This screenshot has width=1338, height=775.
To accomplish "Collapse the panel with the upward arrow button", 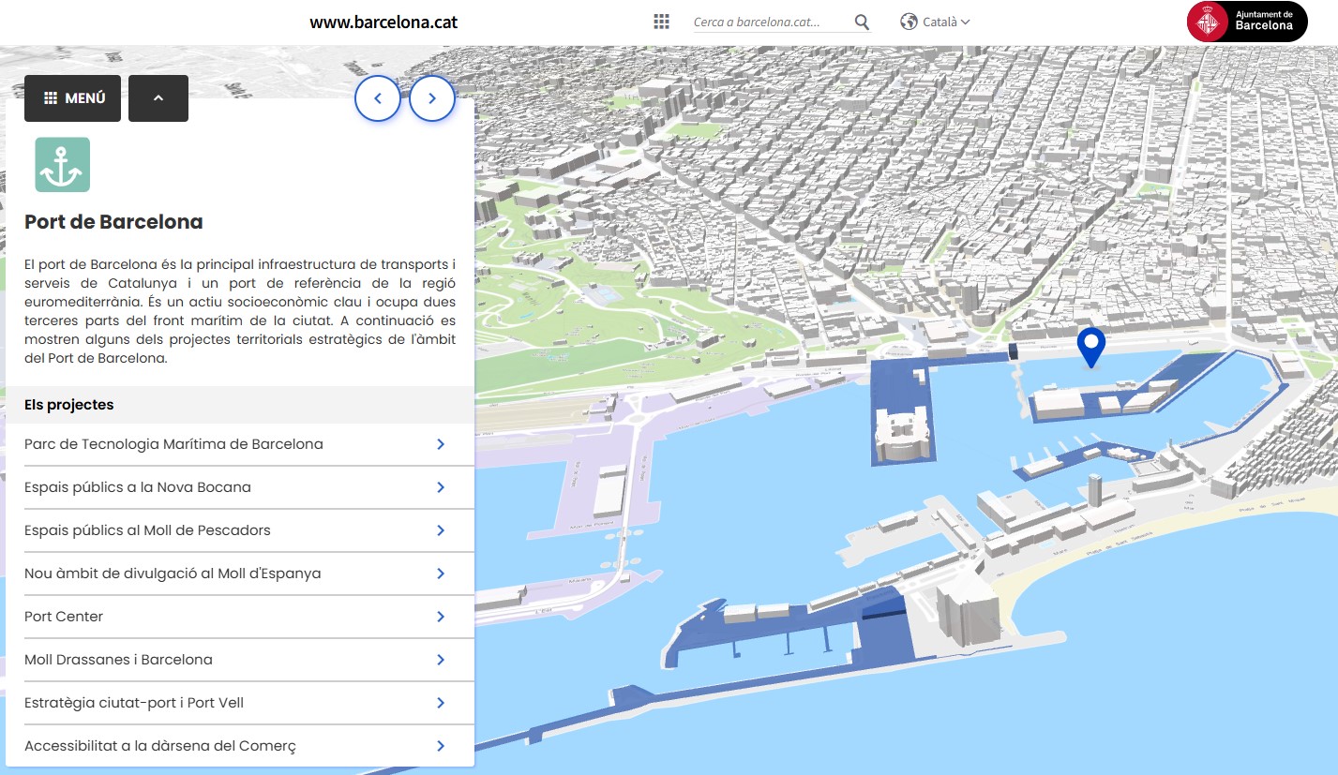I will click(158, 97).
